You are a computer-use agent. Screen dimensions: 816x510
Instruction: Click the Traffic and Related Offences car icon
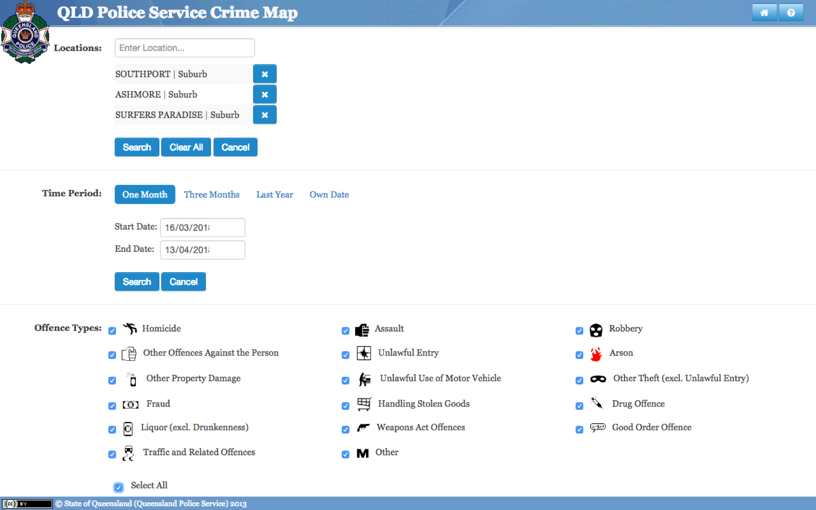pyautogui.click(x=129, y=453)
